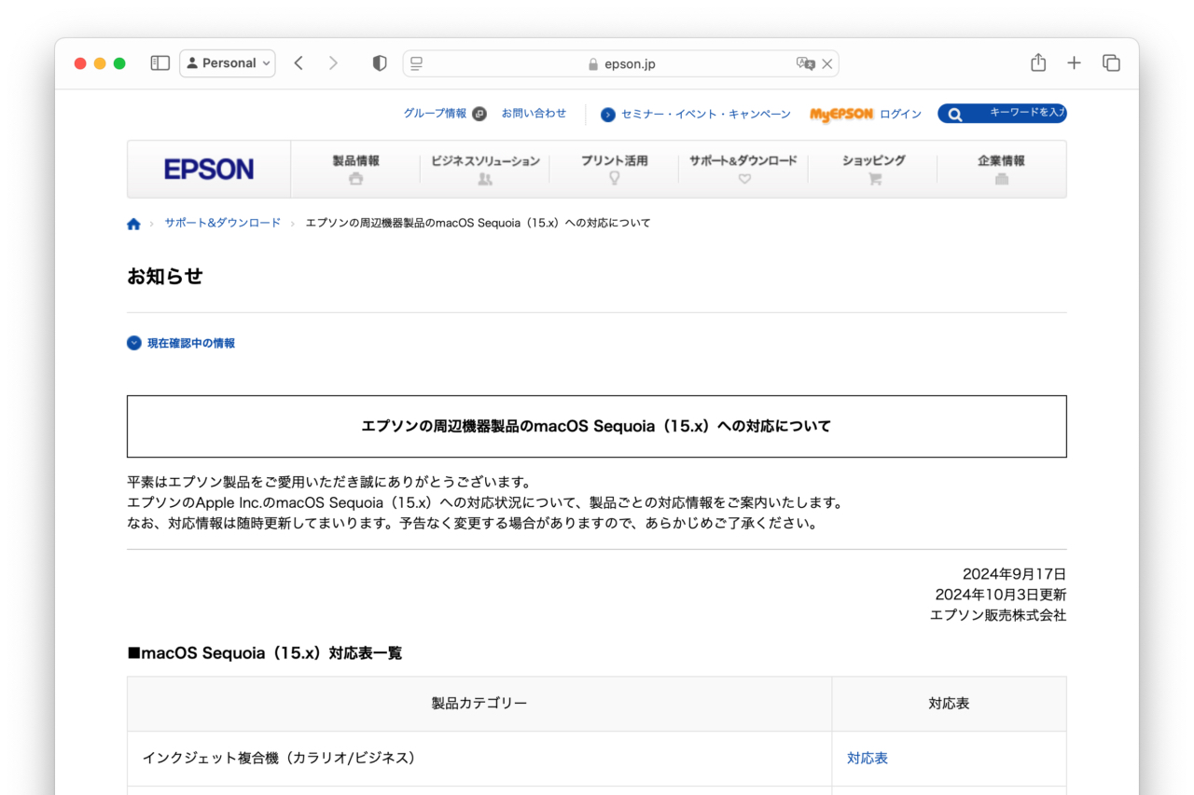Click サポート&ダウンロード breadcrumb link
The width and height of the screenshot is (1194, 795).
click(x=223, y=223)
